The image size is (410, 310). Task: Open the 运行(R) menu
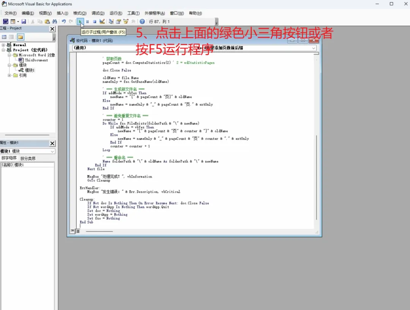(x=116, y=13)
